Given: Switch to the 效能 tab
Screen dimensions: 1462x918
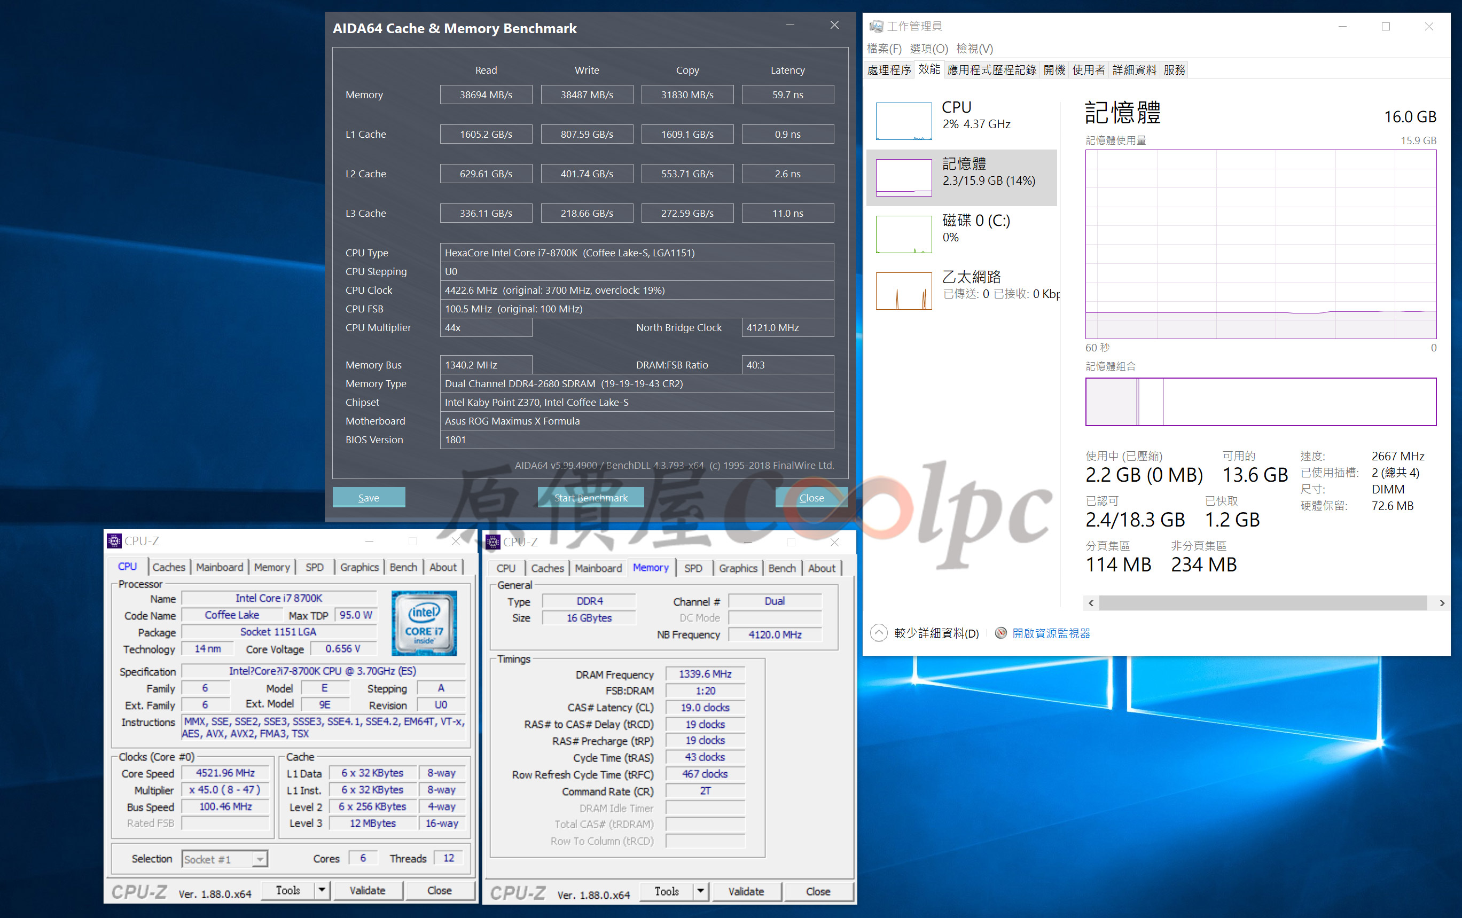Looking at the screenshot, I should [x=929, y=69].
